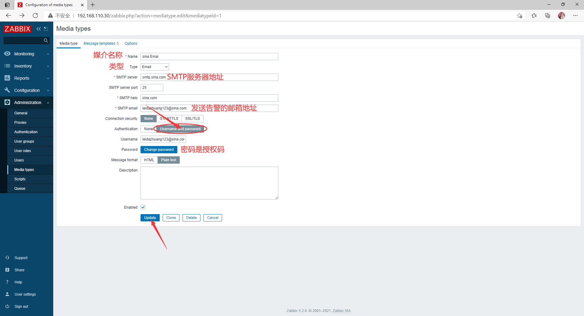Choose HTML message format
Viewport: 584px width, 316px height.
tap(149, 160)
